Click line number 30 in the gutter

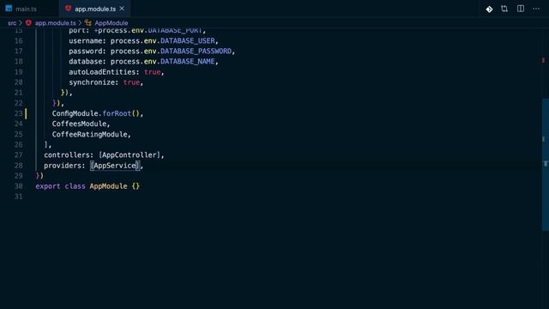click(19, 186)
